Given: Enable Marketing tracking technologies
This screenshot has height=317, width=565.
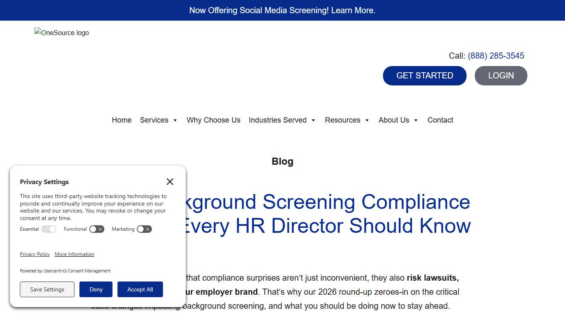Looking at the screenshot, I should [144, 229].
